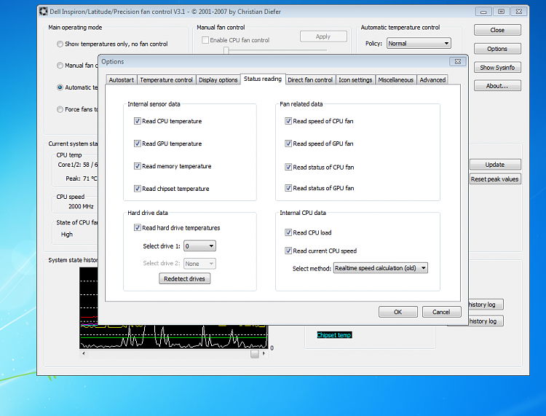The image size is (546, 416).
Task: Open the Select drive 2 dropdown
Action: [199, 264]
